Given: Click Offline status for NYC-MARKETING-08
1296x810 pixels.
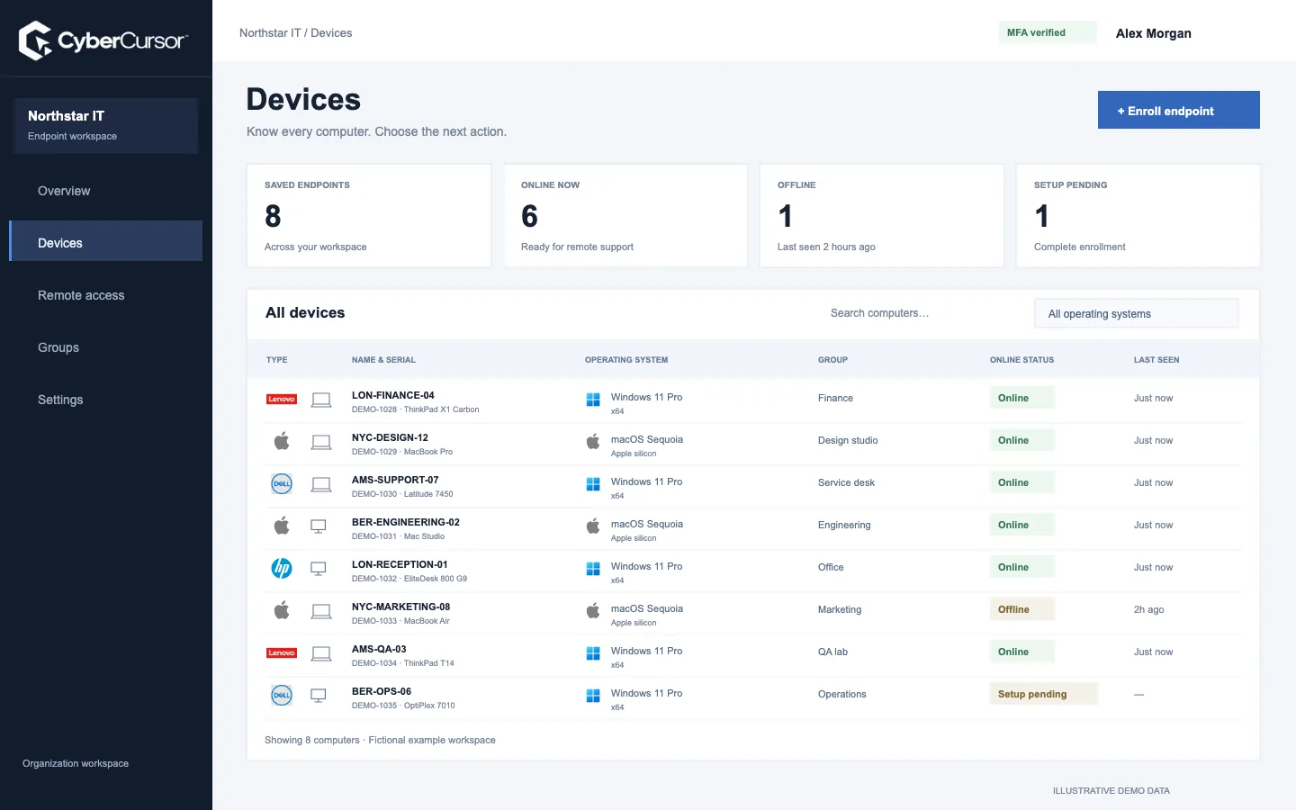Looking at the screenshot, I should click(1021, 609).
